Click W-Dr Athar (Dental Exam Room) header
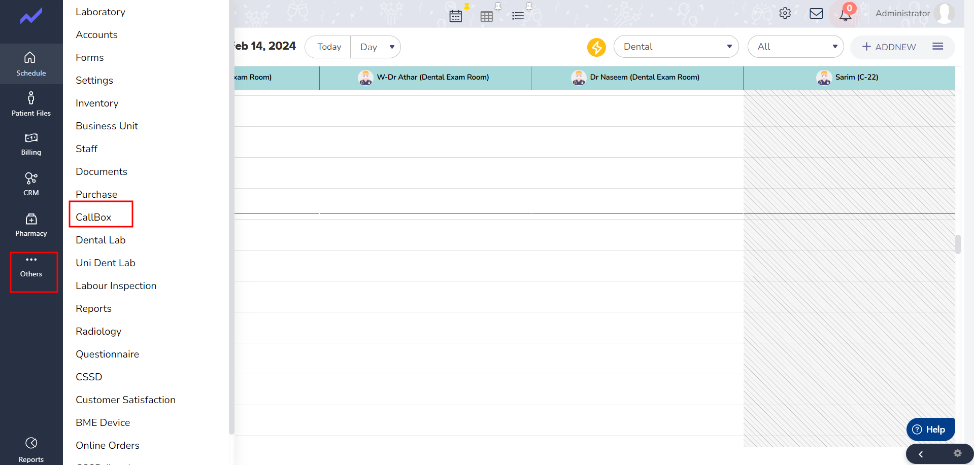Viewport: 974px width, 465px height. click(x=425, y=78)
